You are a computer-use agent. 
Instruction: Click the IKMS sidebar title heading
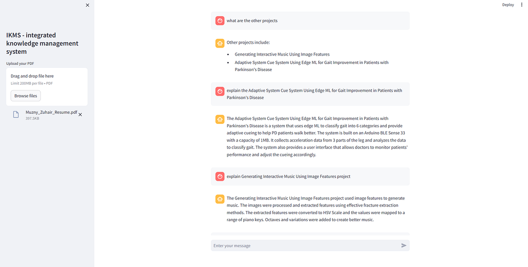[x=42, y=43]
